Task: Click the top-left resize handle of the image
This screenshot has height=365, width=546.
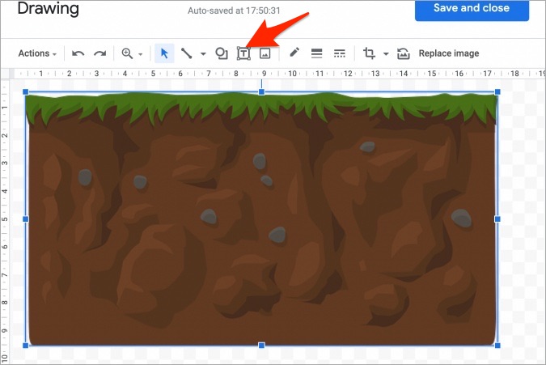Action: pyautogui.click(x=25, y=92)
